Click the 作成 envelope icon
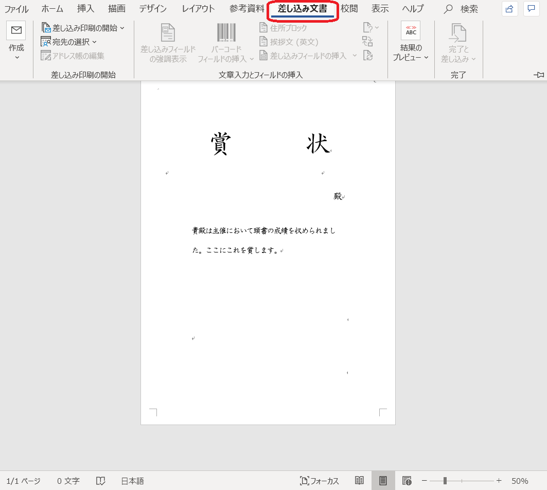Viewport: 547px width, 490px height. click(x=16, y=31)
